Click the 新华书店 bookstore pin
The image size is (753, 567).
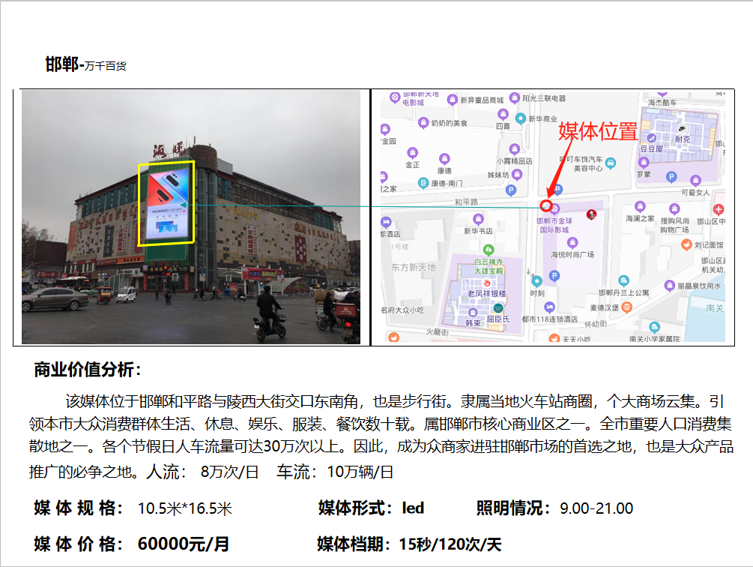pyautogui.click(x=478, y=220)
